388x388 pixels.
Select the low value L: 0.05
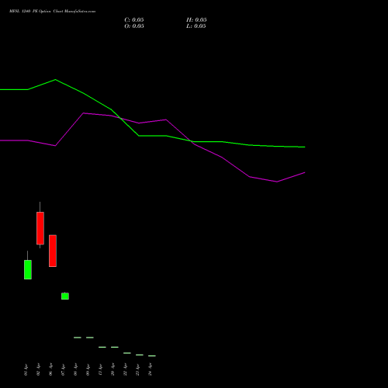196,26
